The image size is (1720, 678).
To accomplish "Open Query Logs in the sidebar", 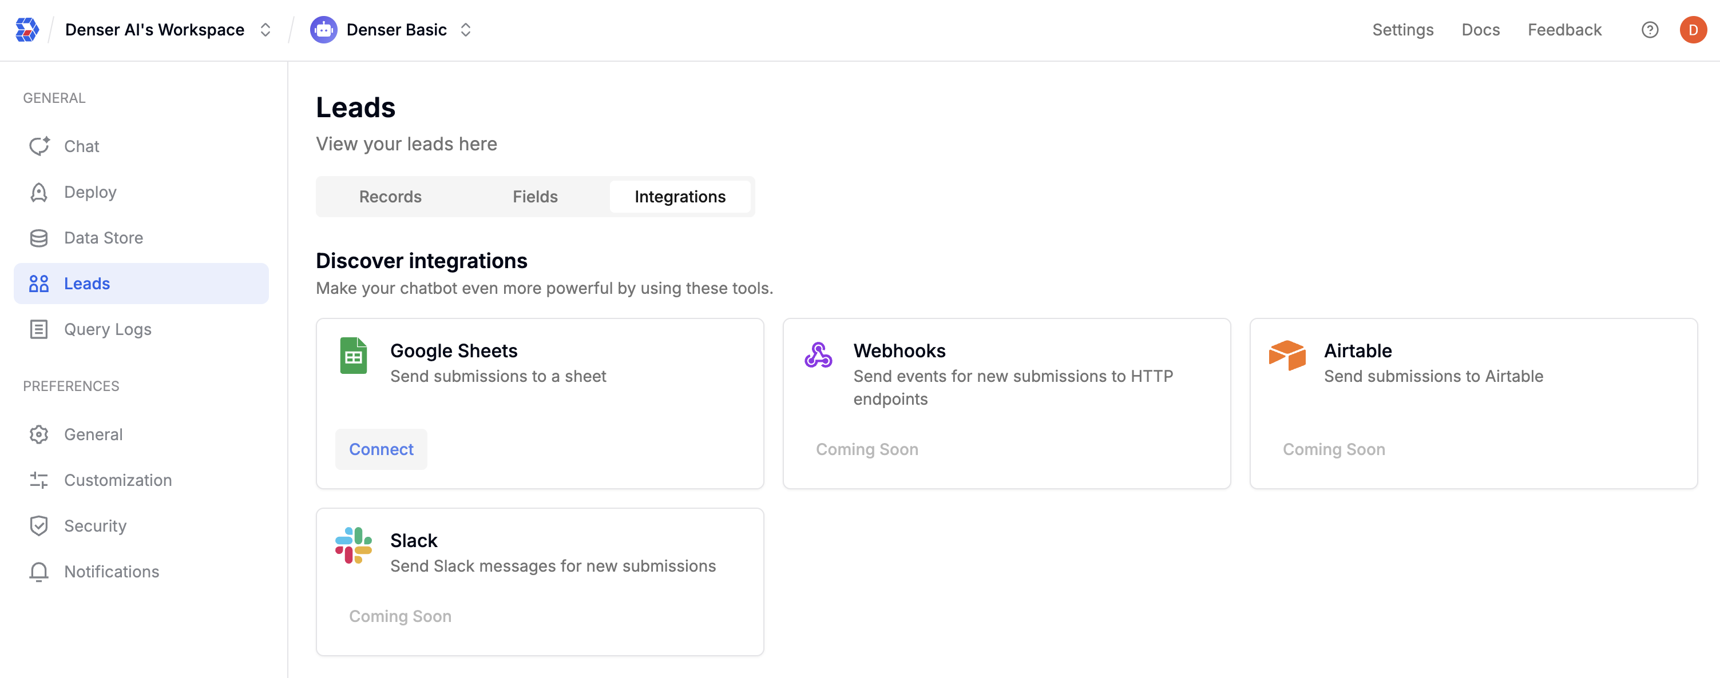I will (x=141, y=330).
